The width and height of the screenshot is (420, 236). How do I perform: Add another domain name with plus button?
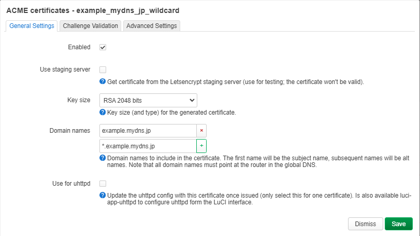tap(201, 146)
